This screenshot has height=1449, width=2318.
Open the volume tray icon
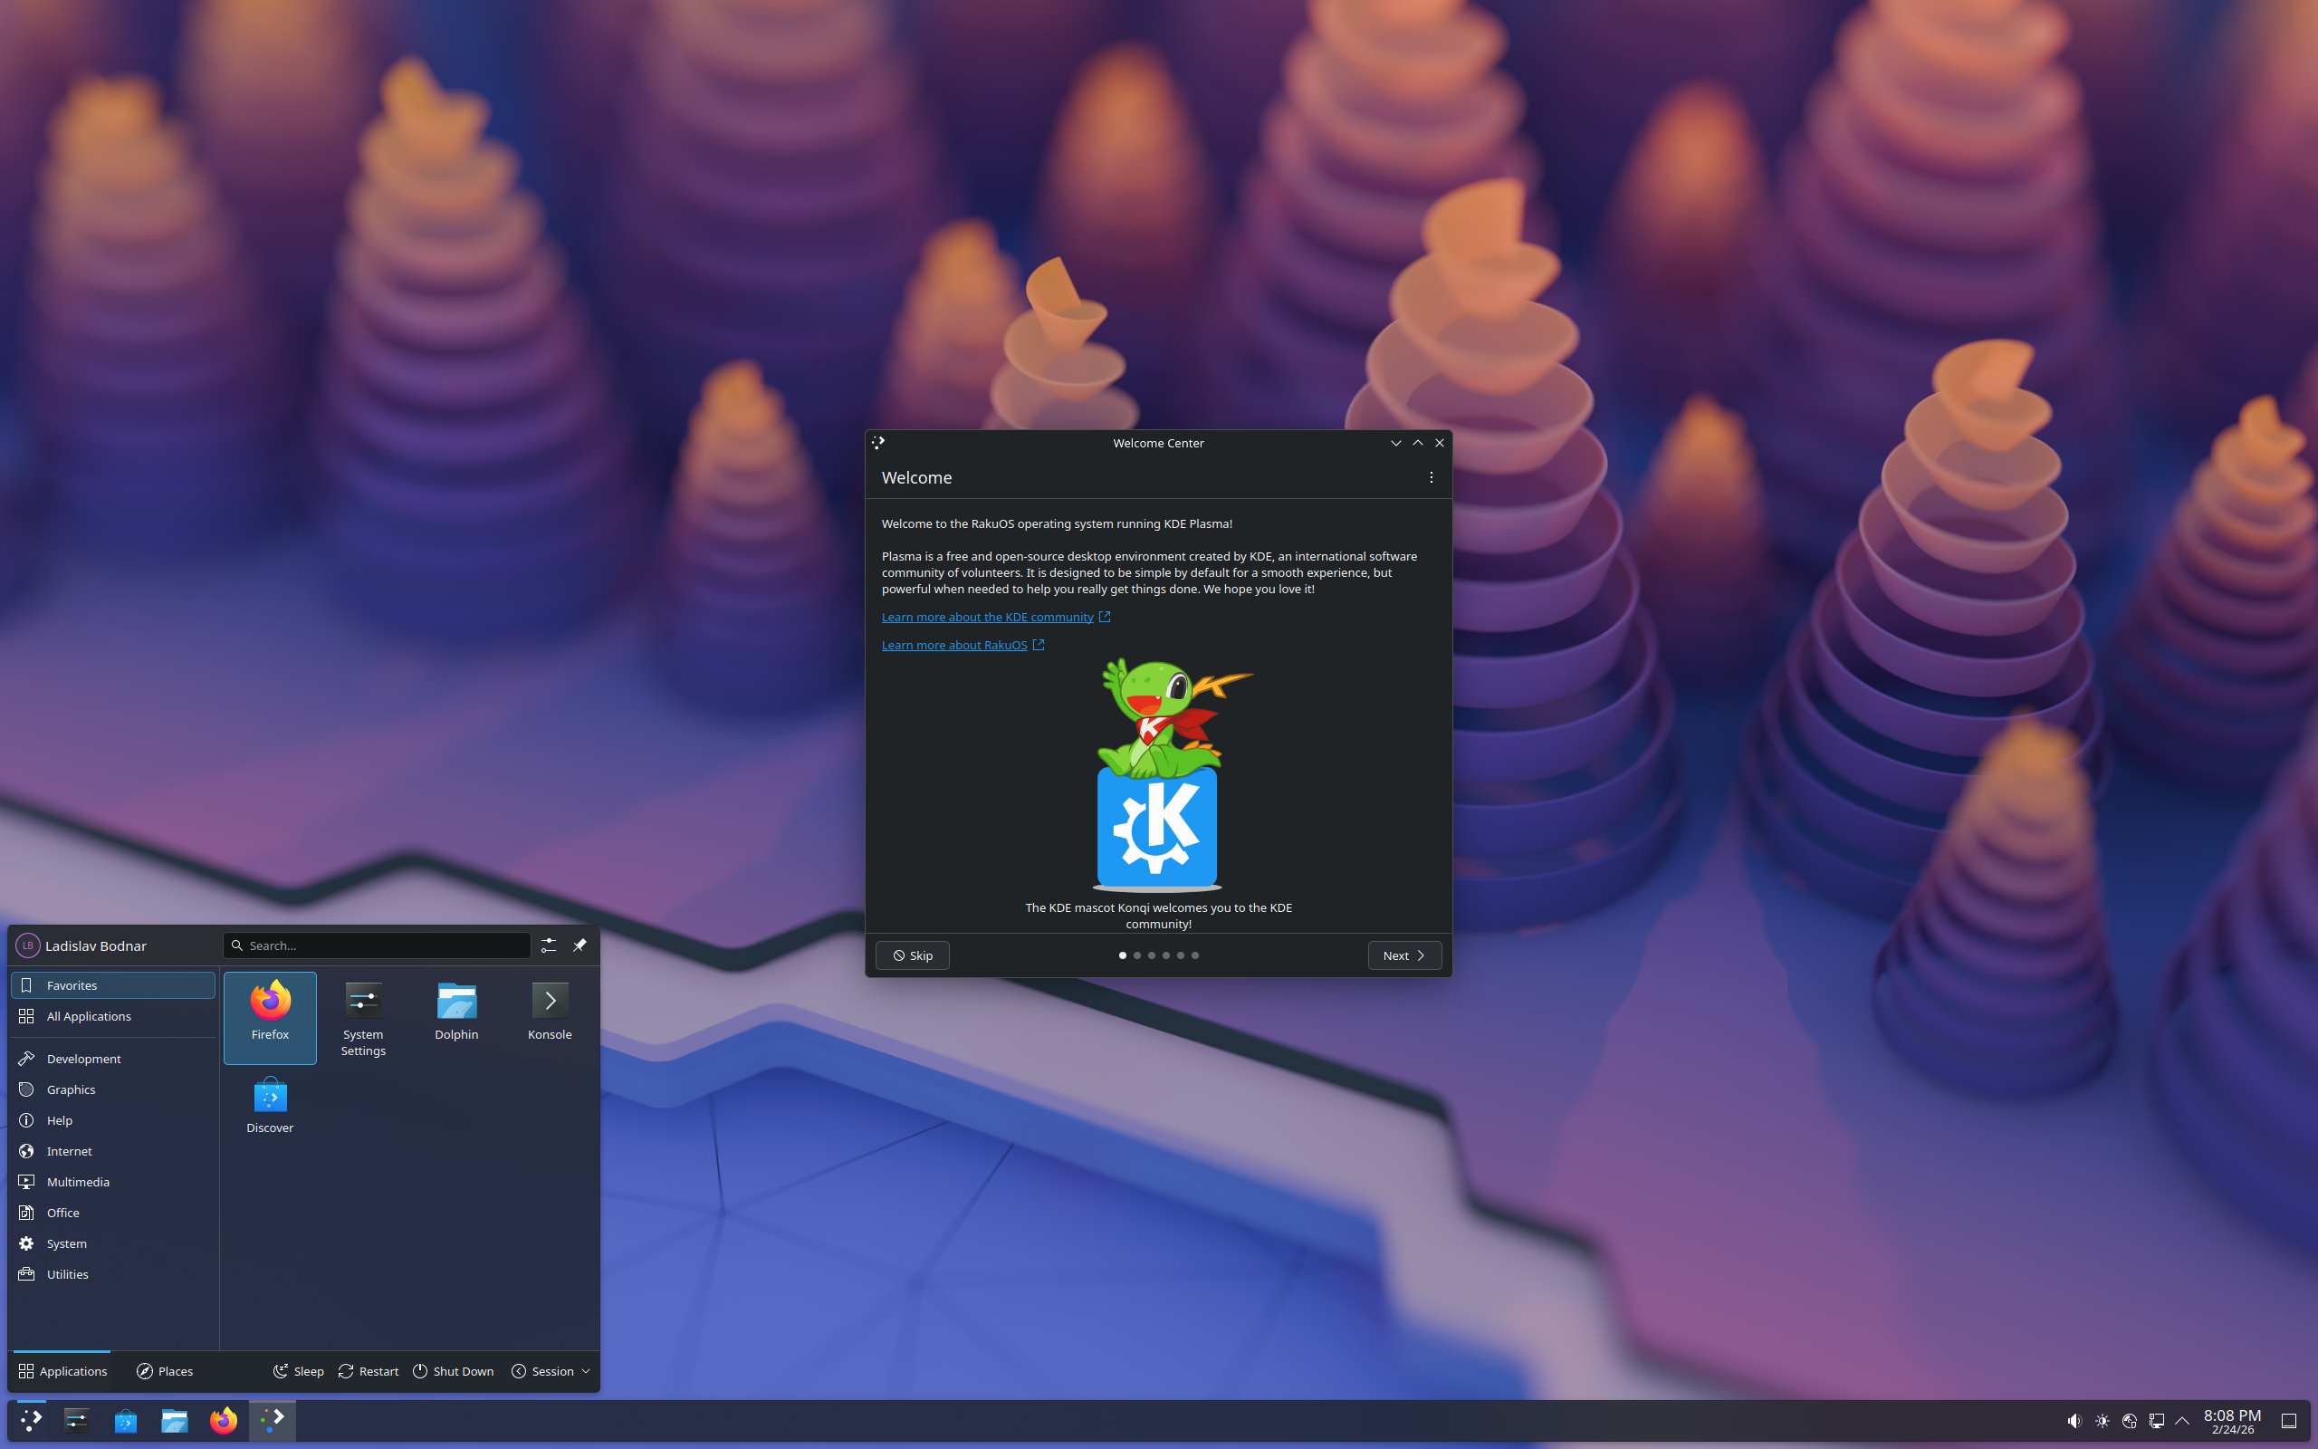click(2074, 1421)
